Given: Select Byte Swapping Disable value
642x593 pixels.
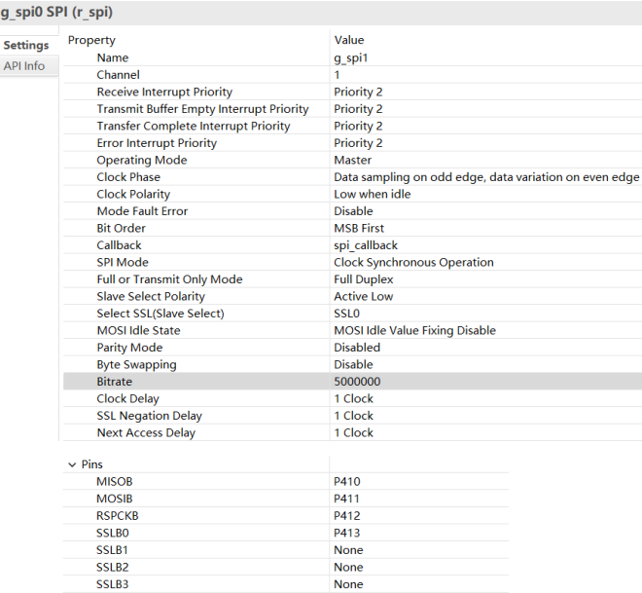Looking at the screenshot, I should coord(353,365).
